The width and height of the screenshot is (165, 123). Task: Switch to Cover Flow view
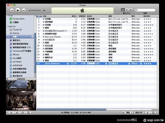tap(131, 10)
